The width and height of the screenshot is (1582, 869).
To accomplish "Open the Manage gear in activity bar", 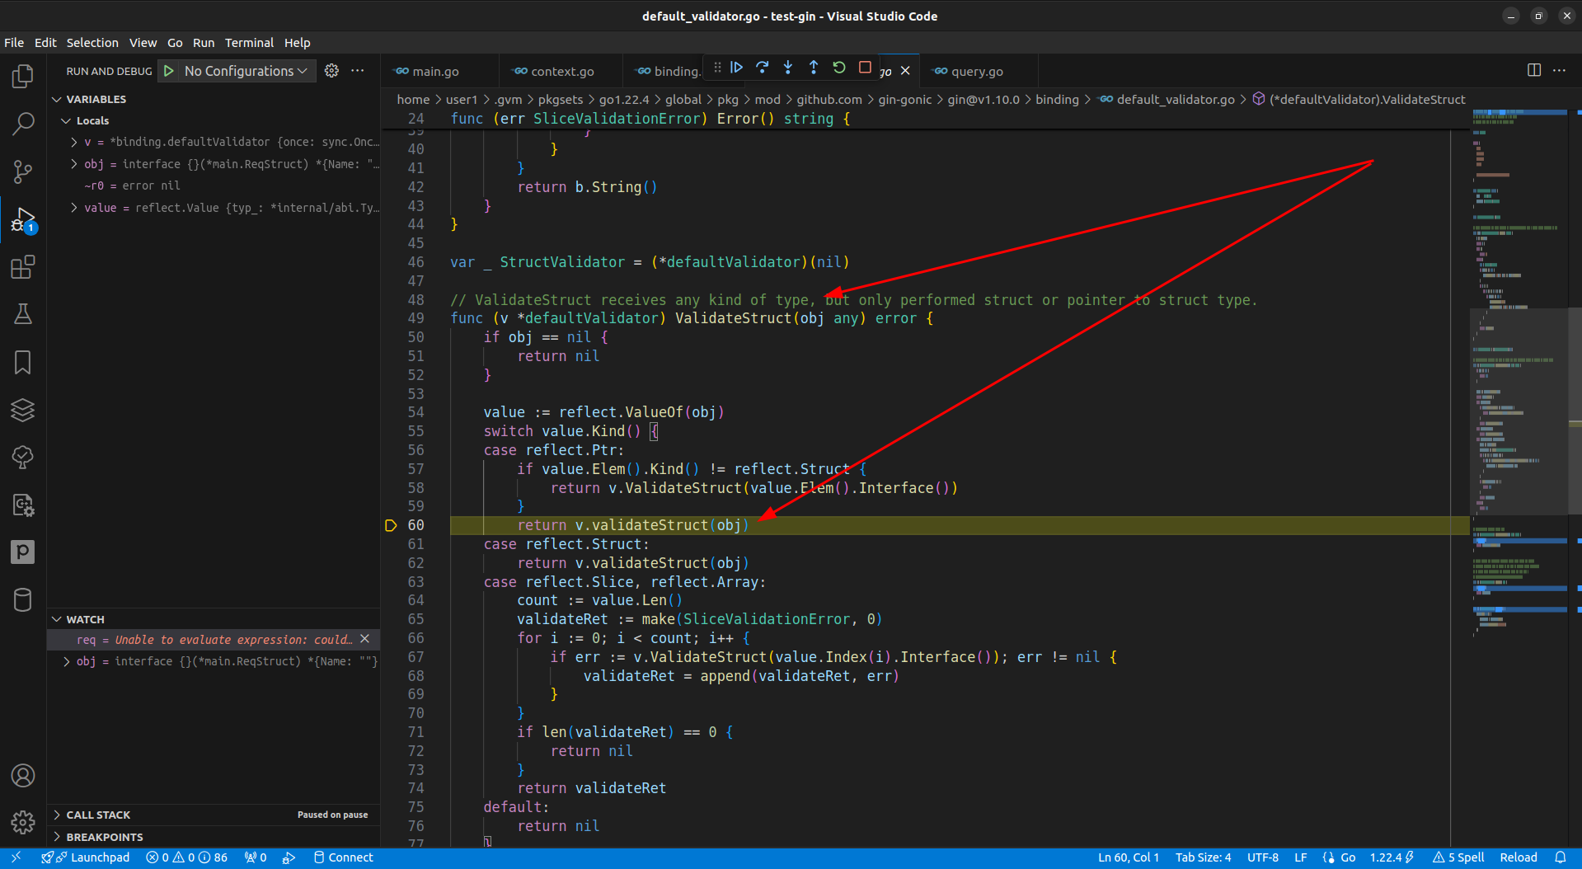I will 23,822.
